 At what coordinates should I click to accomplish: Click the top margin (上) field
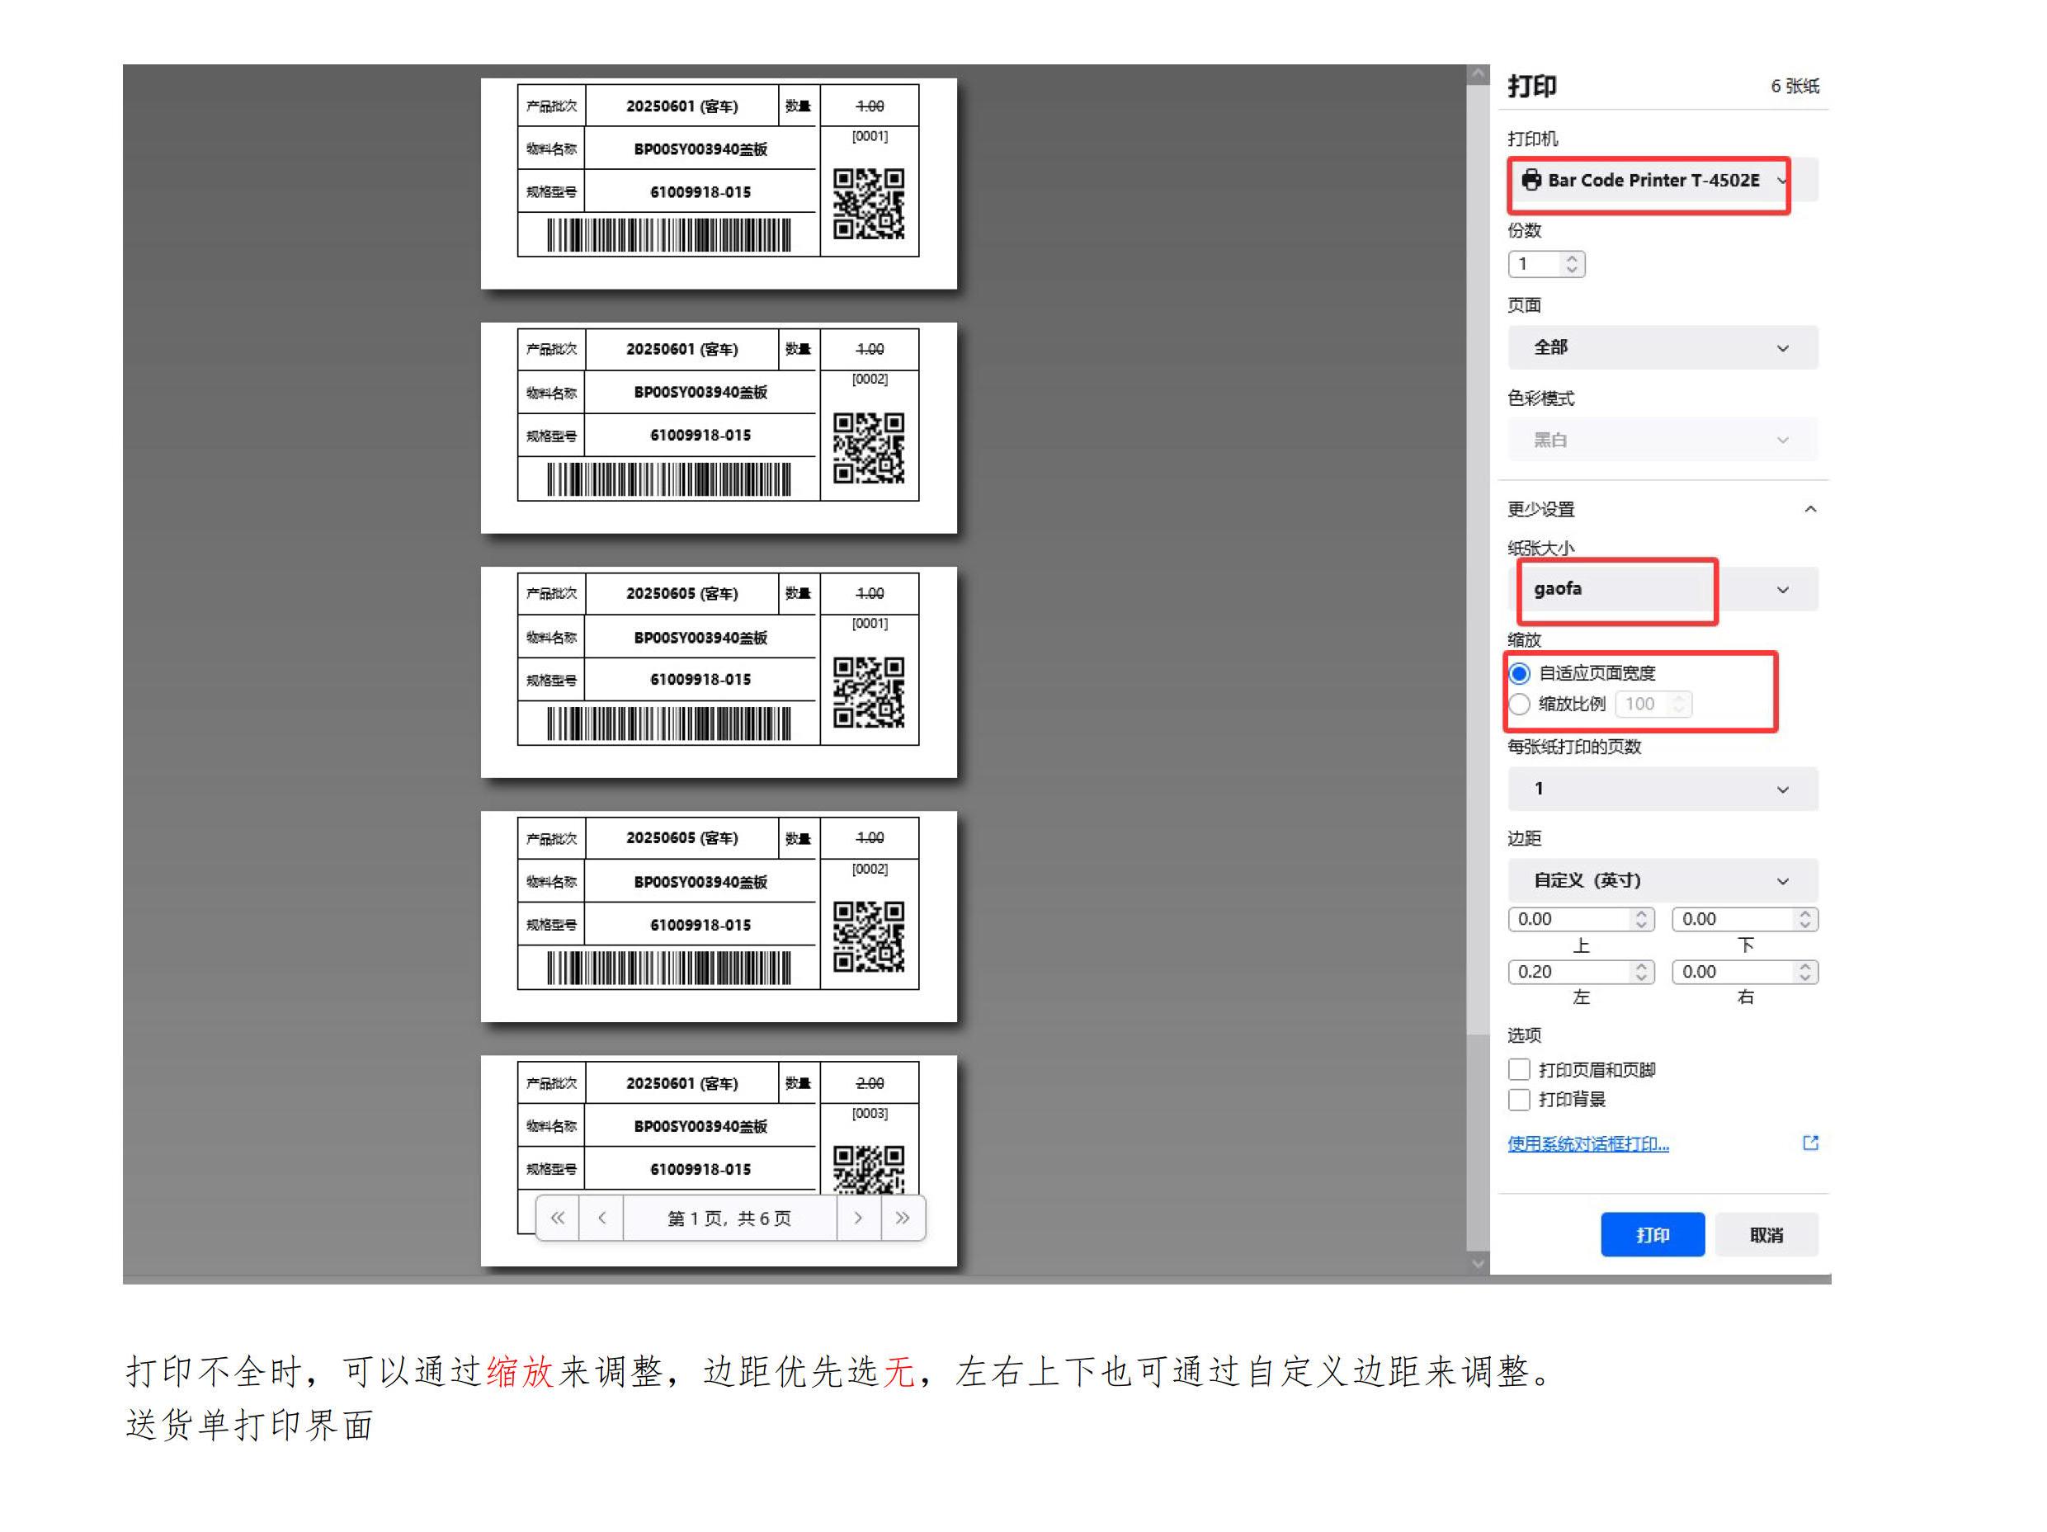pyautogui.click(x=1581, y=919)
